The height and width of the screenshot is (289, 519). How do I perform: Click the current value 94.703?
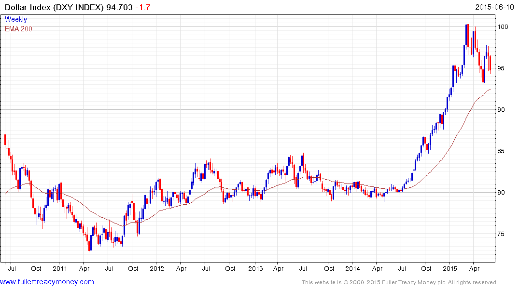click(119, 7)
